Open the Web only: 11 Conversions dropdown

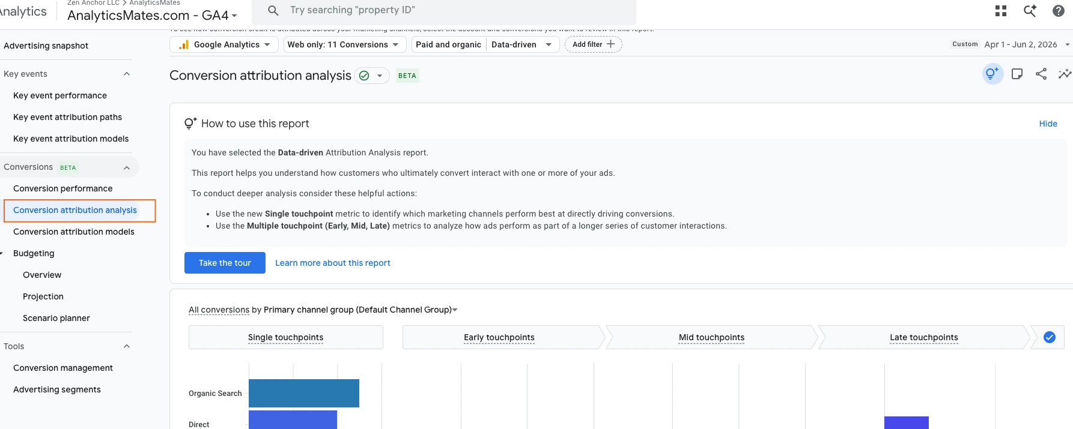(x=344, y=44)
